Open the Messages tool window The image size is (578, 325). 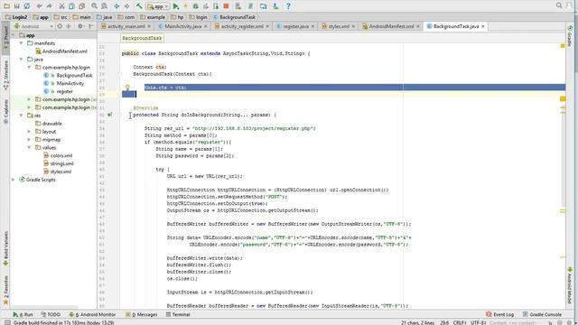142,314
